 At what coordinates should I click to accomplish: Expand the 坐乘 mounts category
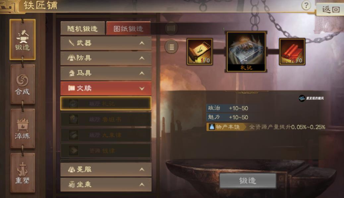tap(106, 184)
